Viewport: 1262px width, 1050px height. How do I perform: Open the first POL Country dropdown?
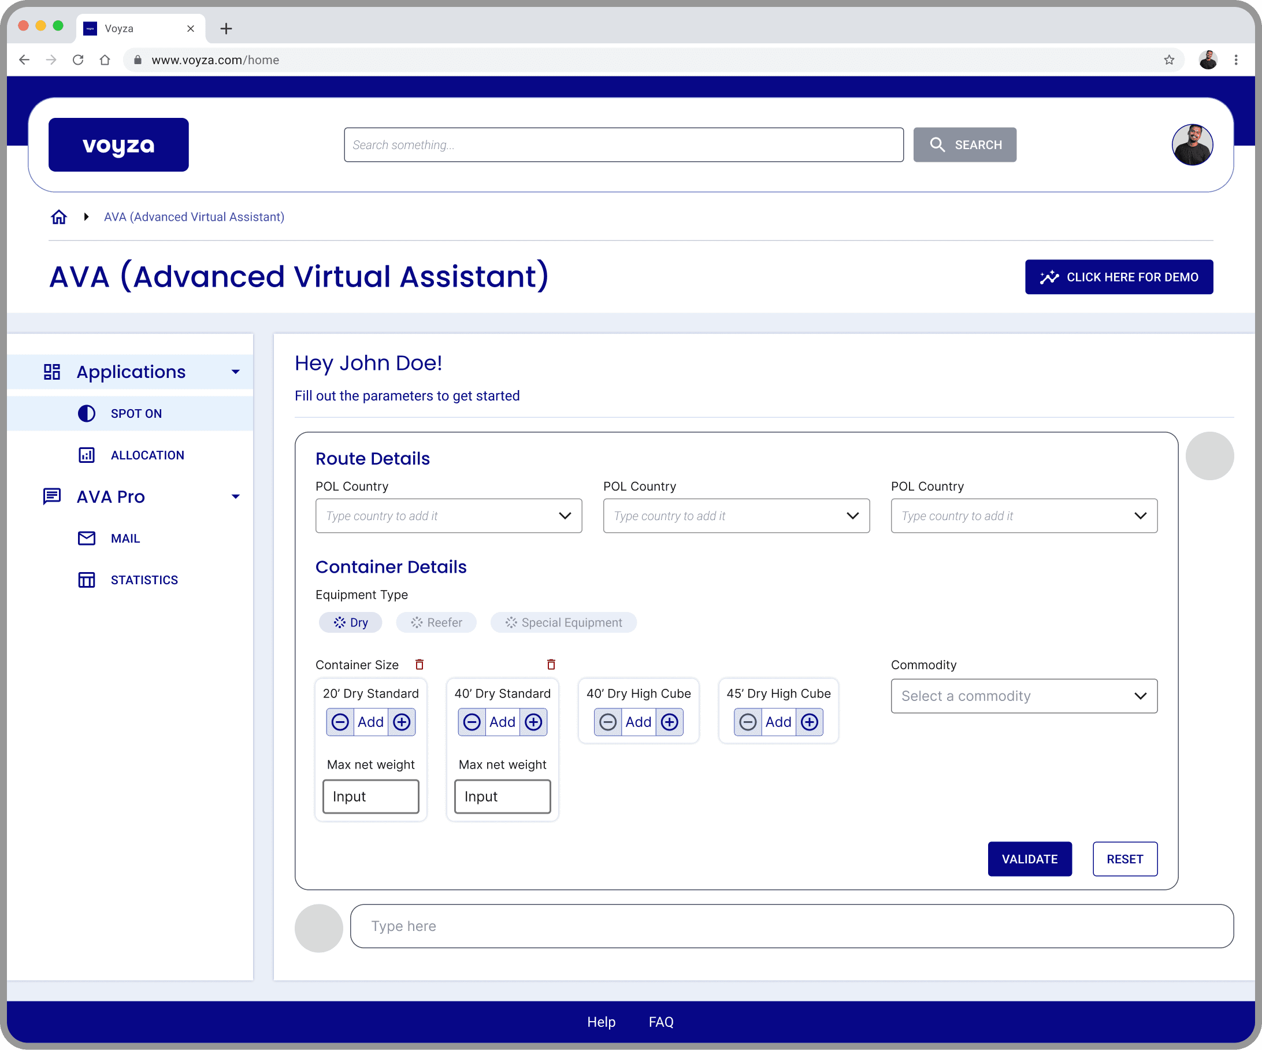(x=449, y=516)
